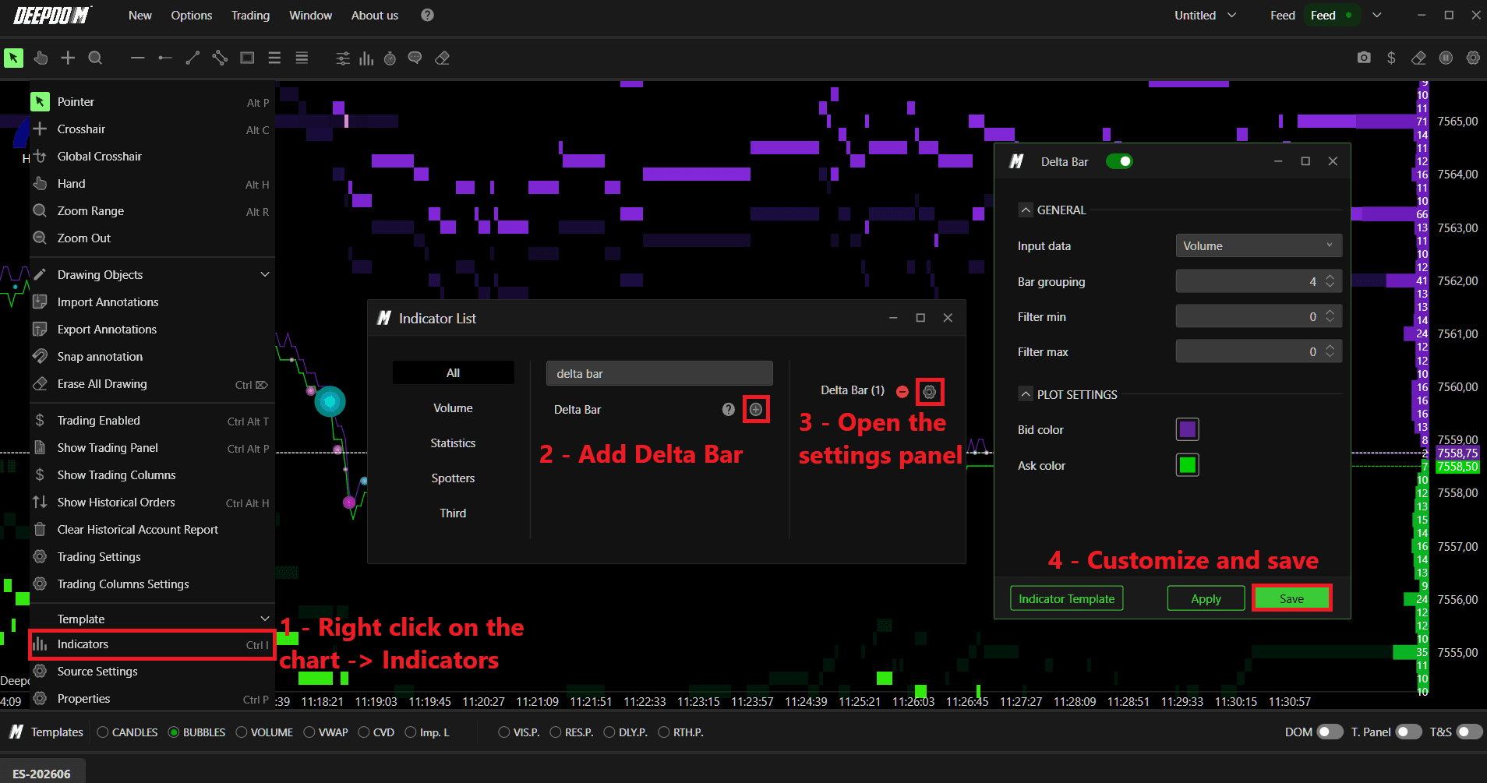Screen dimensions: 1487x783
Task: Select the Spotters category in Indicator List
Action: coord(453,478)
